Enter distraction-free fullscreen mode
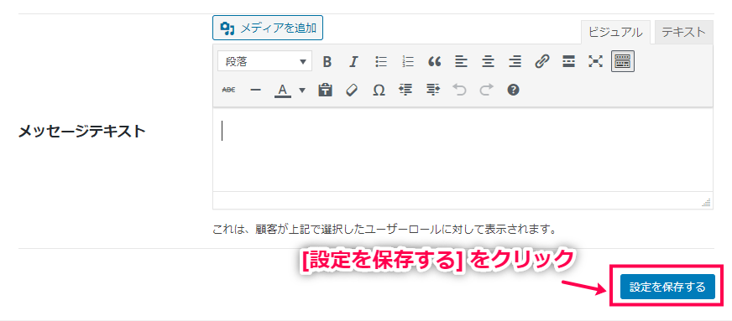This screenshot has height=321, width=732. (595, 61)
